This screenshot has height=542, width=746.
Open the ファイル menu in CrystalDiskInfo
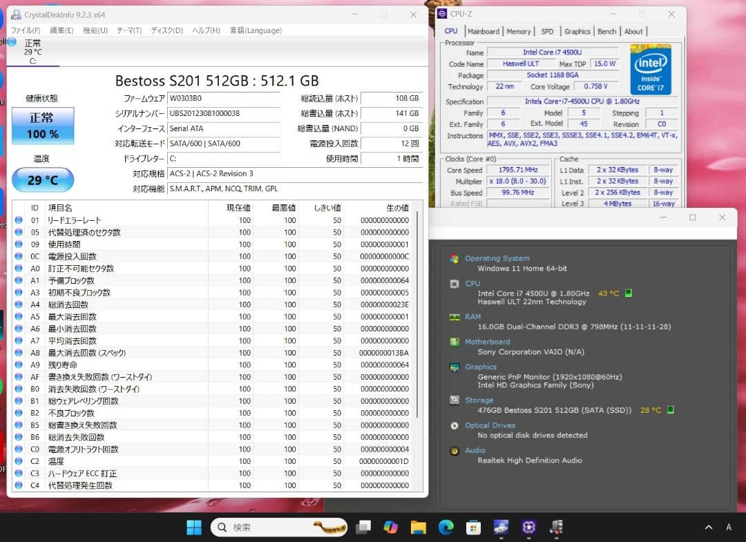[x=23, y=30]
